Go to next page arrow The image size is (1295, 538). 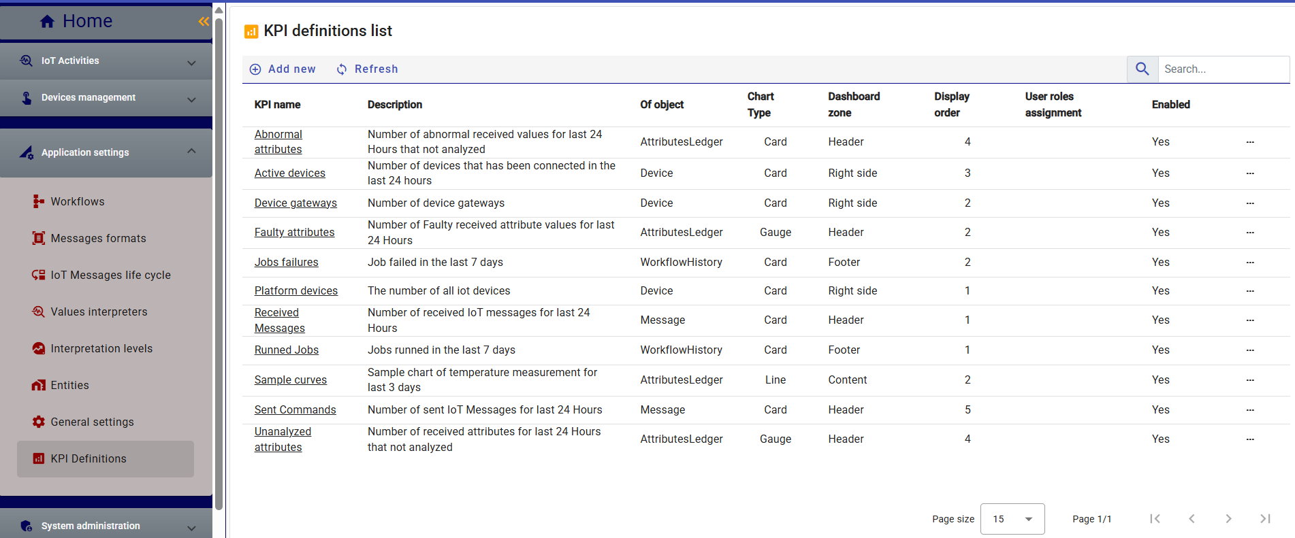(1228, 519)
